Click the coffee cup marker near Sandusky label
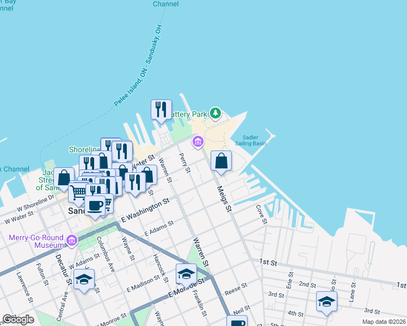 tap(95, 206)
